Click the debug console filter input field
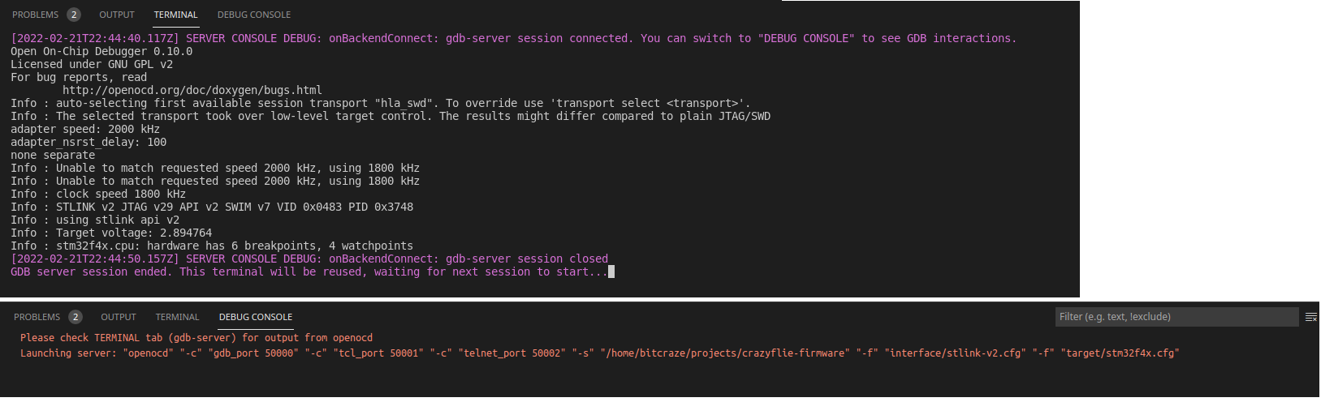 pos(1176,317)
